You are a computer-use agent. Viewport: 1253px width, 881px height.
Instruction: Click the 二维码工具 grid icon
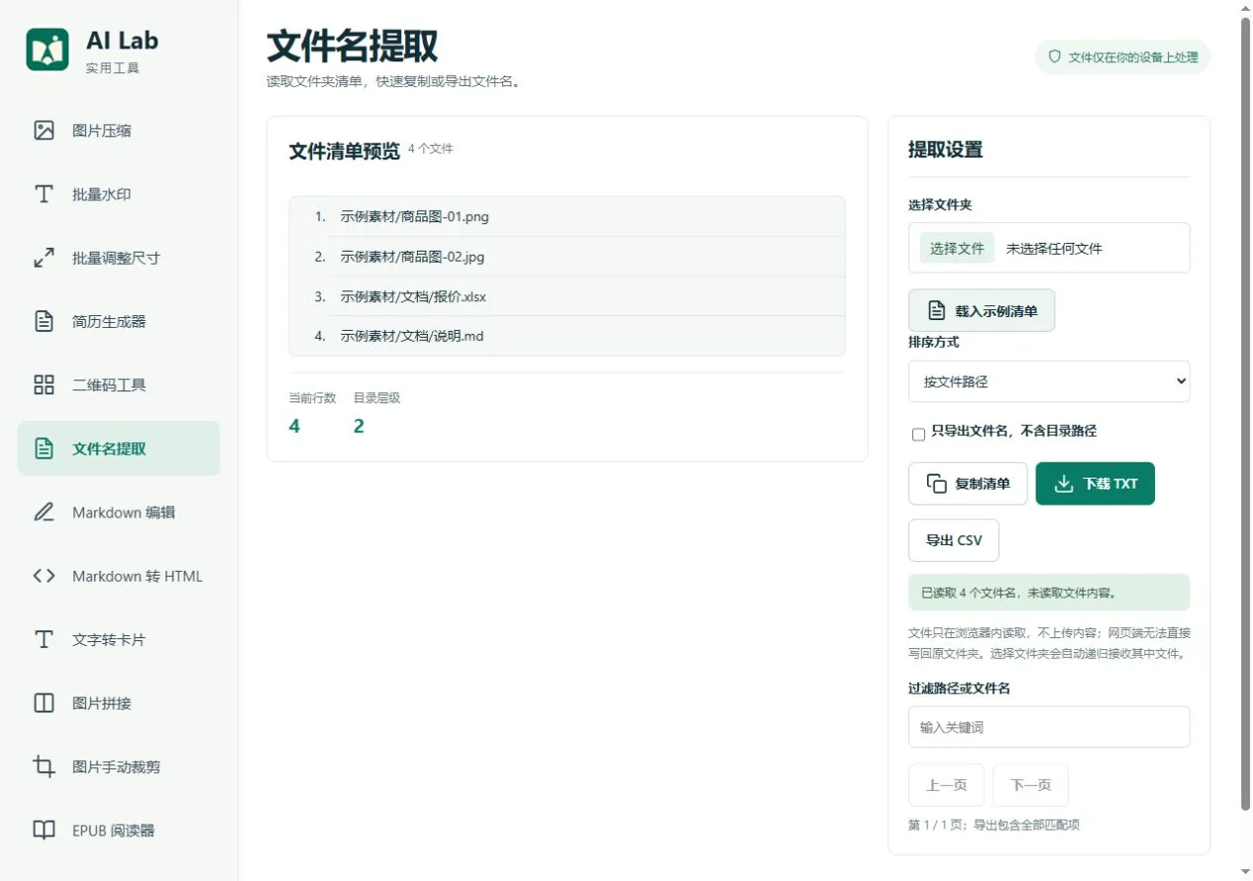point(44,385)
